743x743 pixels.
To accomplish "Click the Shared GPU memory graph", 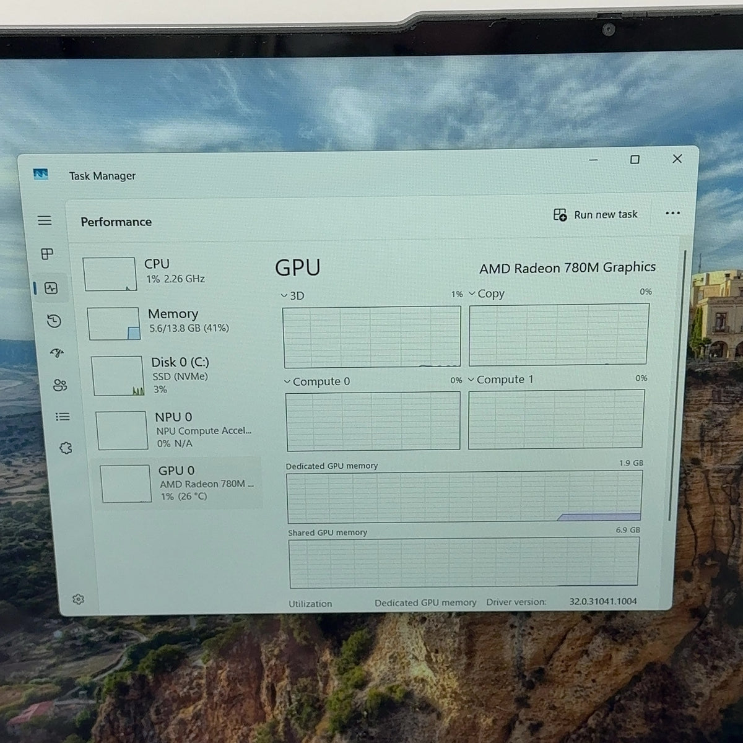I will coord(464,562).
